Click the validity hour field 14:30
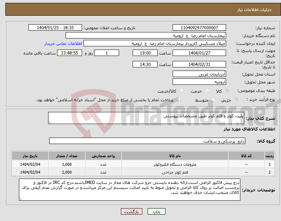Image resolution: width=281 pixels, height=221 pixels. click(145, 64)
